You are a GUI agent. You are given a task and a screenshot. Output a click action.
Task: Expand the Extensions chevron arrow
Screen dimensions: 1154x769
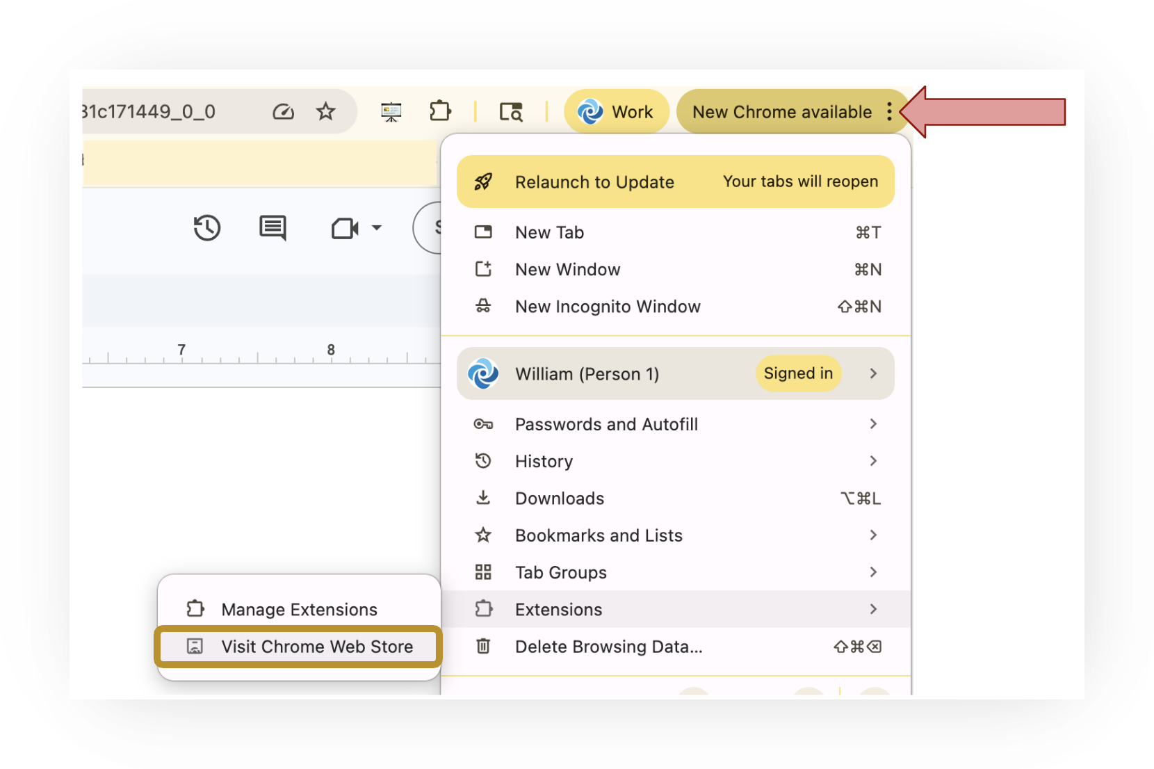tap(874, 609)
